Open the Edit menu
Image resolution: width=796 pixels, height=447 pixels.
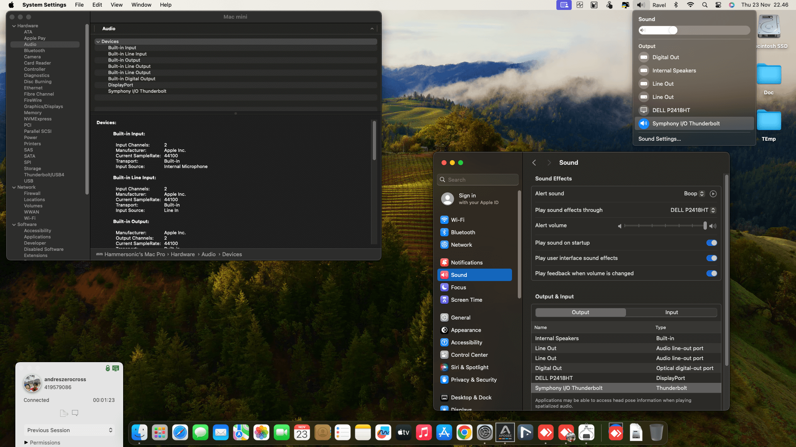97,5
